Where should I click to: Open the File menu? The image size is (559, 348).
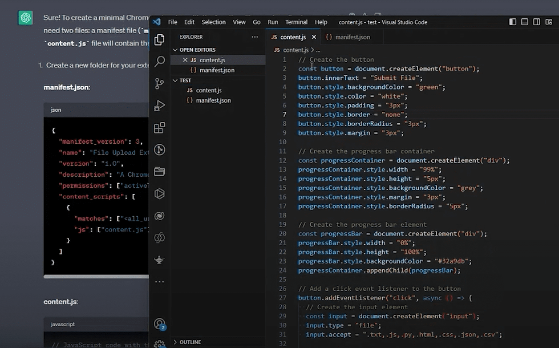click(172, 22)
